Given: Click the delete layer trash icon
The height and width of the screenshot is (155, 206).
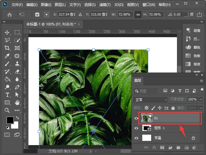Looking at the screenshot, I should [x=194, y=148].
